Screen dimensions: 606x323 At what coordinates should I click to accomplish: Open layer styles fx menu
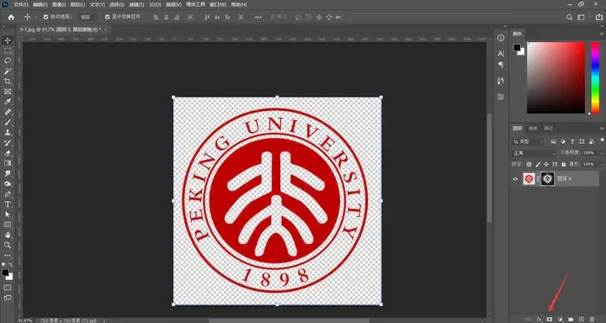click(x=540, y=319)
